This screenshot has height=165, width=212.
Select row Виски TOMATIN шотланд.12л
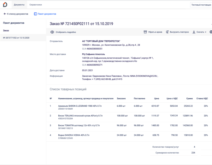click(x=129, y=127)
